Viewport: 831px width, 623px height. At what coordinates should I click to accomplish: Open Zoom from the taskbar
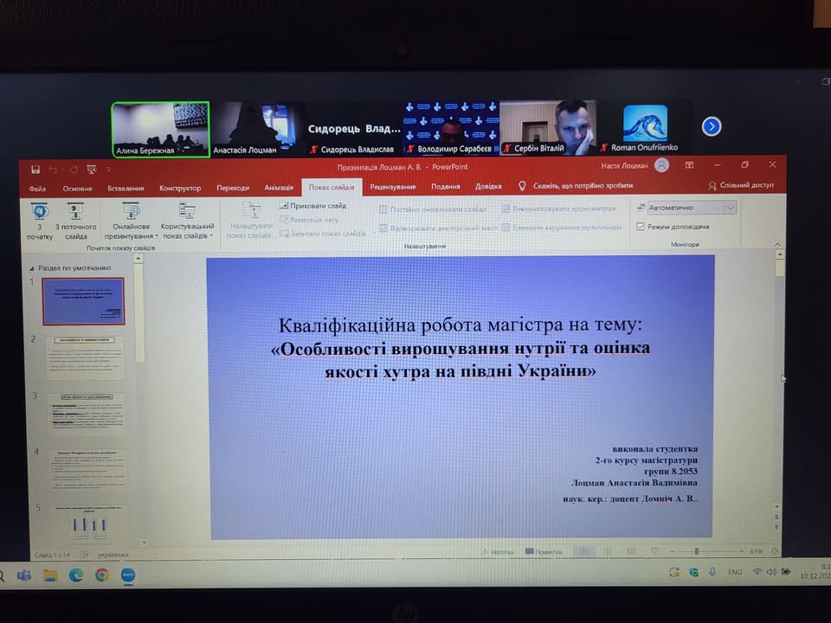click(128, 575)
